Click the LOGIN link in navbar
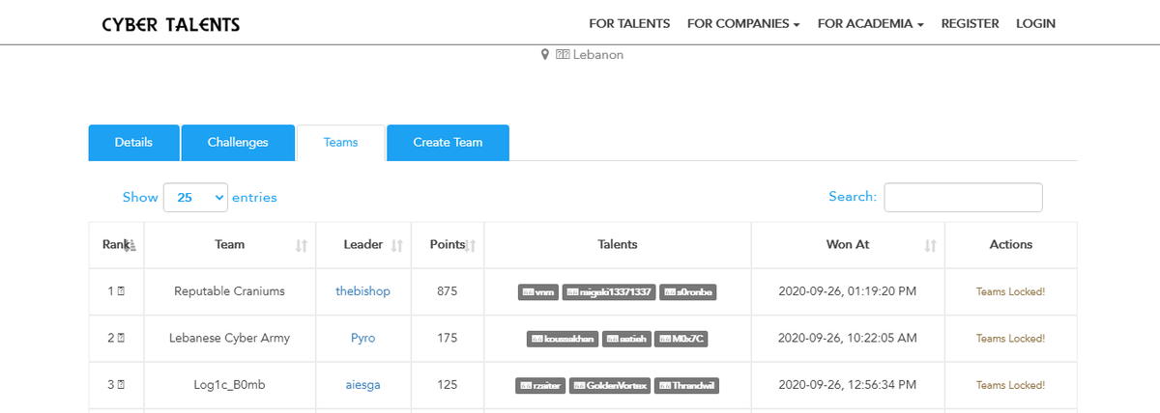Viewport: 1160px width, 413px height. tap(1035, 23)
